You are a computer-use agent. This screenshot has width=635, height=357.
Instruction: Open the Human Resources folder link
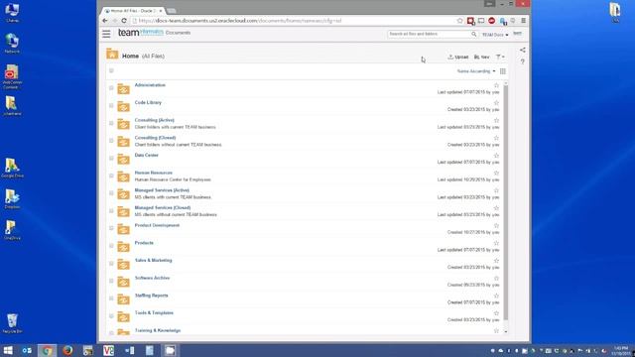pos(154,173)
